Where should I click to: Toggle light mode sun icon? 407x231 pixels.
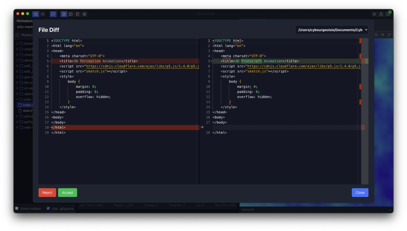[x=374, y=14]
